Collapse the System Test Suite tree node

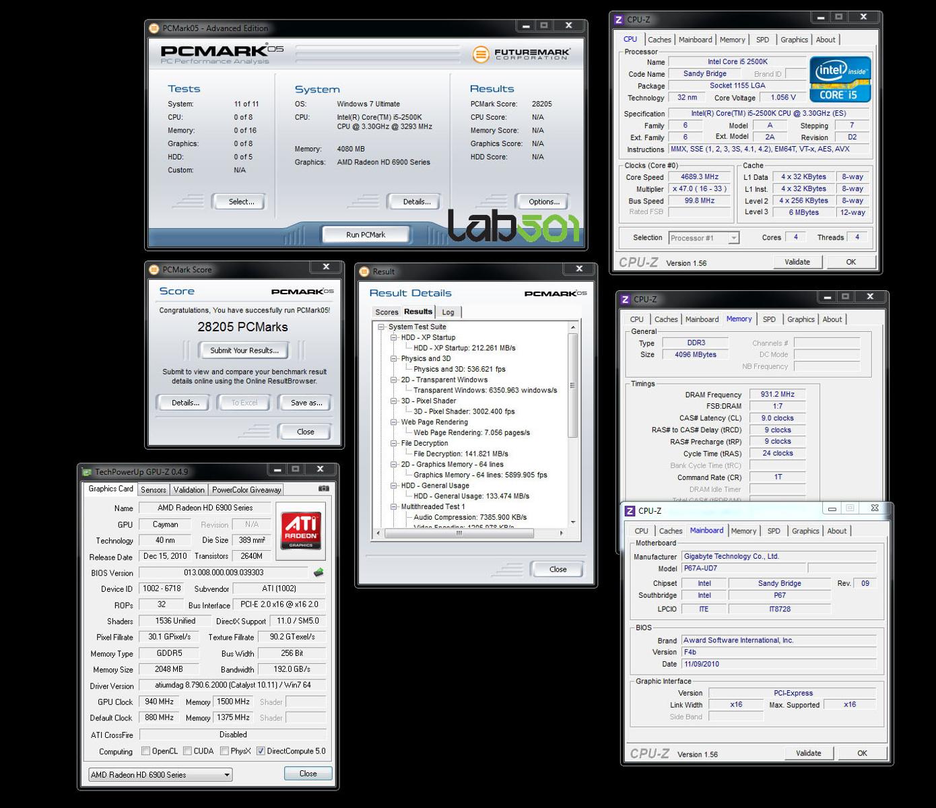coord(381,327)
